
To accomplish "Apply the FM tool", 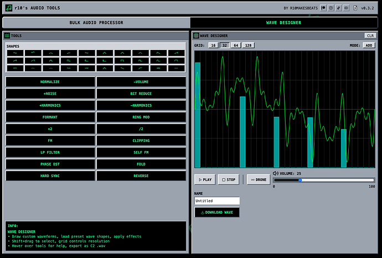I will 50,141.
